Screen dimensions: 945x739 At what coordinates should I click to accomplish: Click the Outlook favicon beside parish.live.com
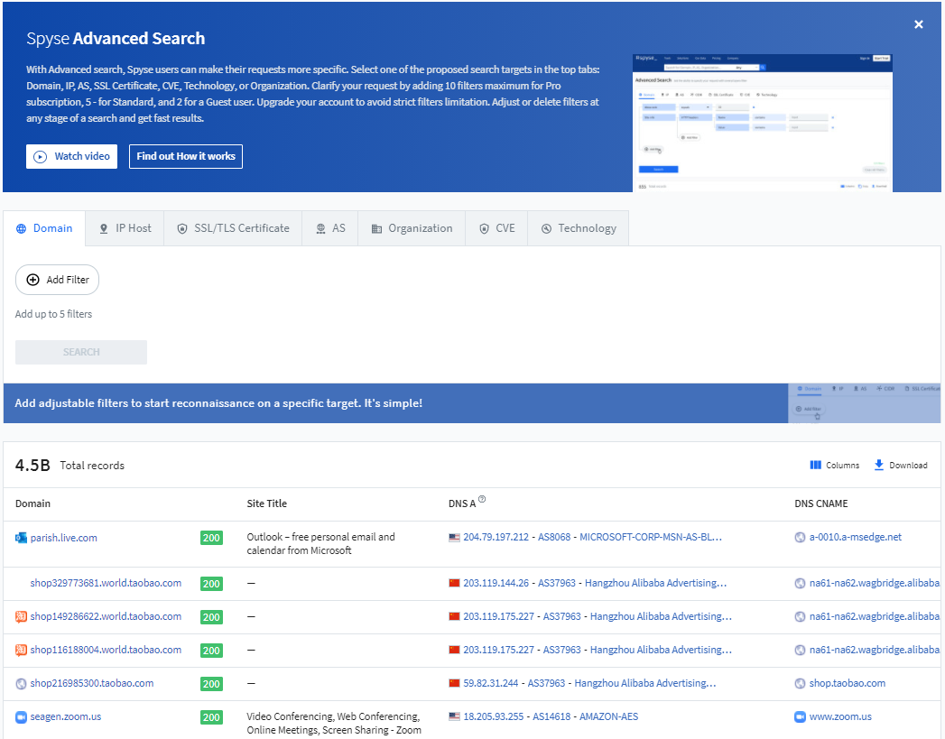(x=22, y=537)
